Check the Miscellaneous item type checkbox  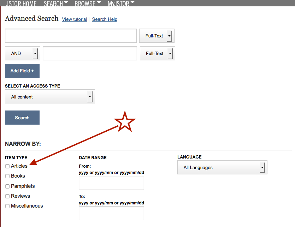(7, 206)
